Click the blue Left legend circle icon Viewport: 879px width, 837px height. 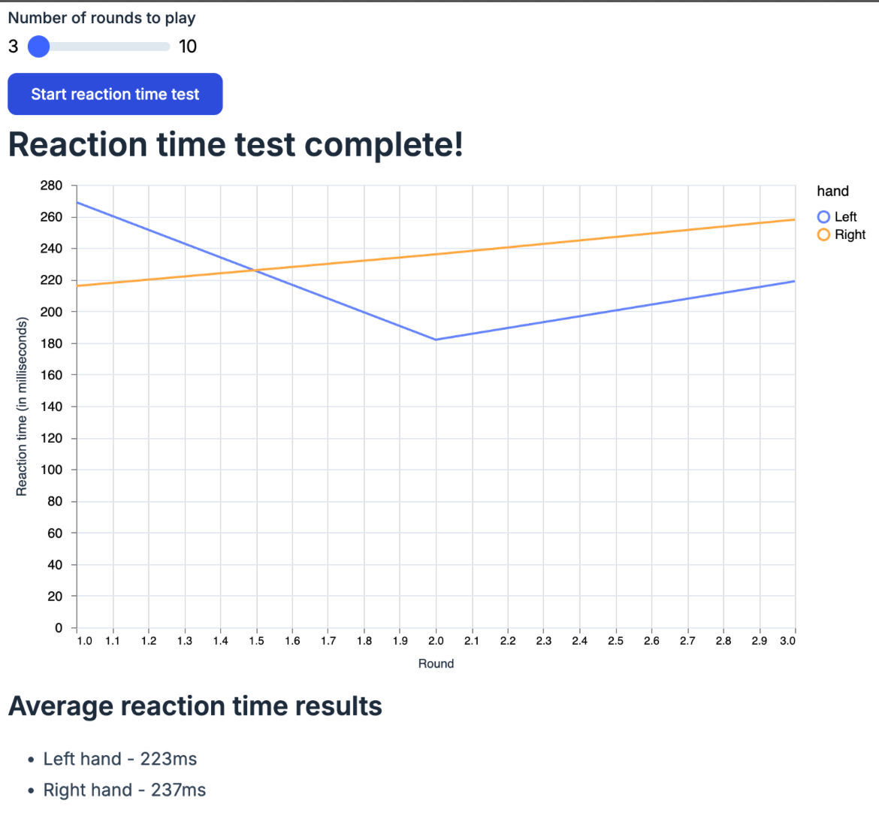coord(823,217)
